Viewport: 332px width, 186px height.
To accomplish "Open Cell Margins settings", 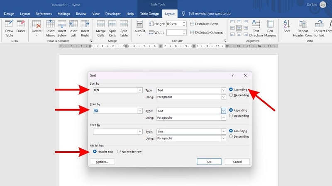I will click(x=270, y=28).
